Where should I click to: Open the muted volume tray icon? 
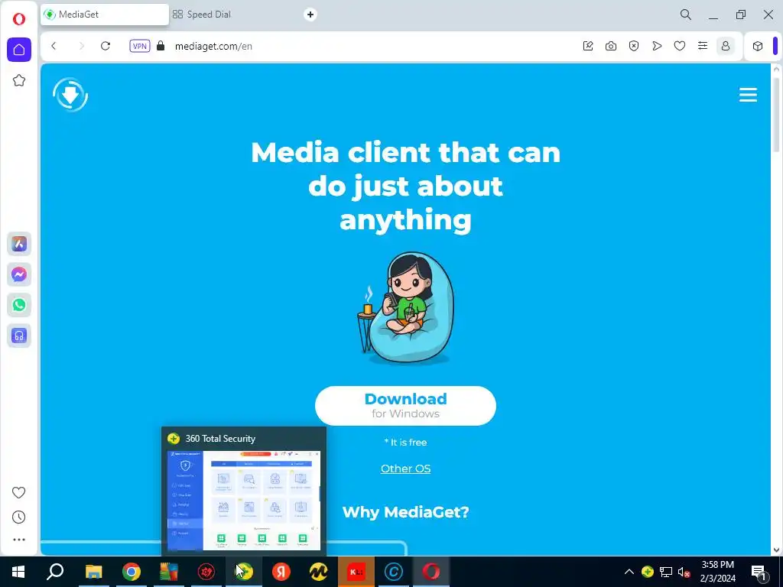tap(684, 572)
